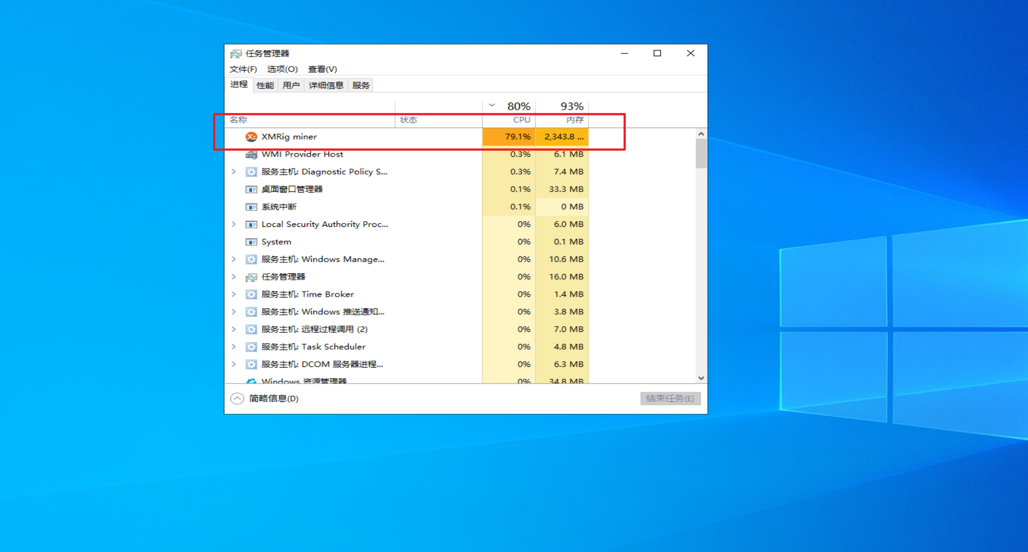Image resolution: width=1028 pixels, height=552 pixels.
Task: Click the scrollbar down arrow
Action: click(701, 378)
